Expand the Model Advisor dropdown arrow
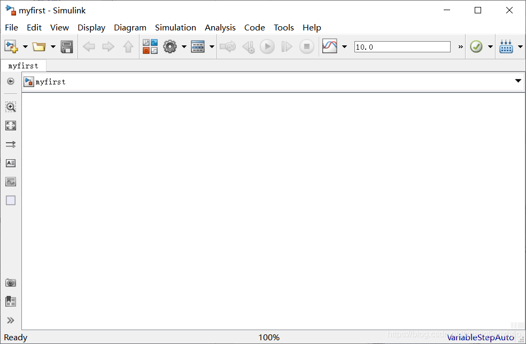This screenshot has height=344, width=526. (490, 46)
